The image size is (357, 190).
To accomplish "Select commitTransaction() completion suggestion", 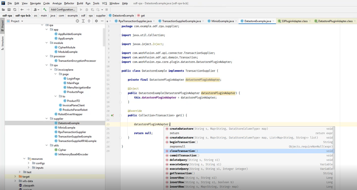I will [x=249, y=155].
